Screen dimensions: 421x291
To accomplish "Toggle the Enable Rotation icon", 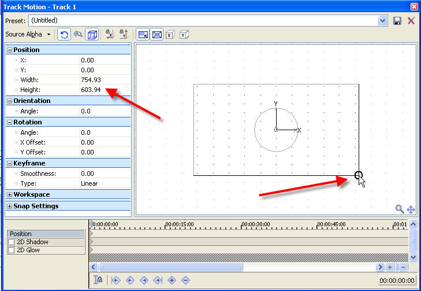I will 65,35.
